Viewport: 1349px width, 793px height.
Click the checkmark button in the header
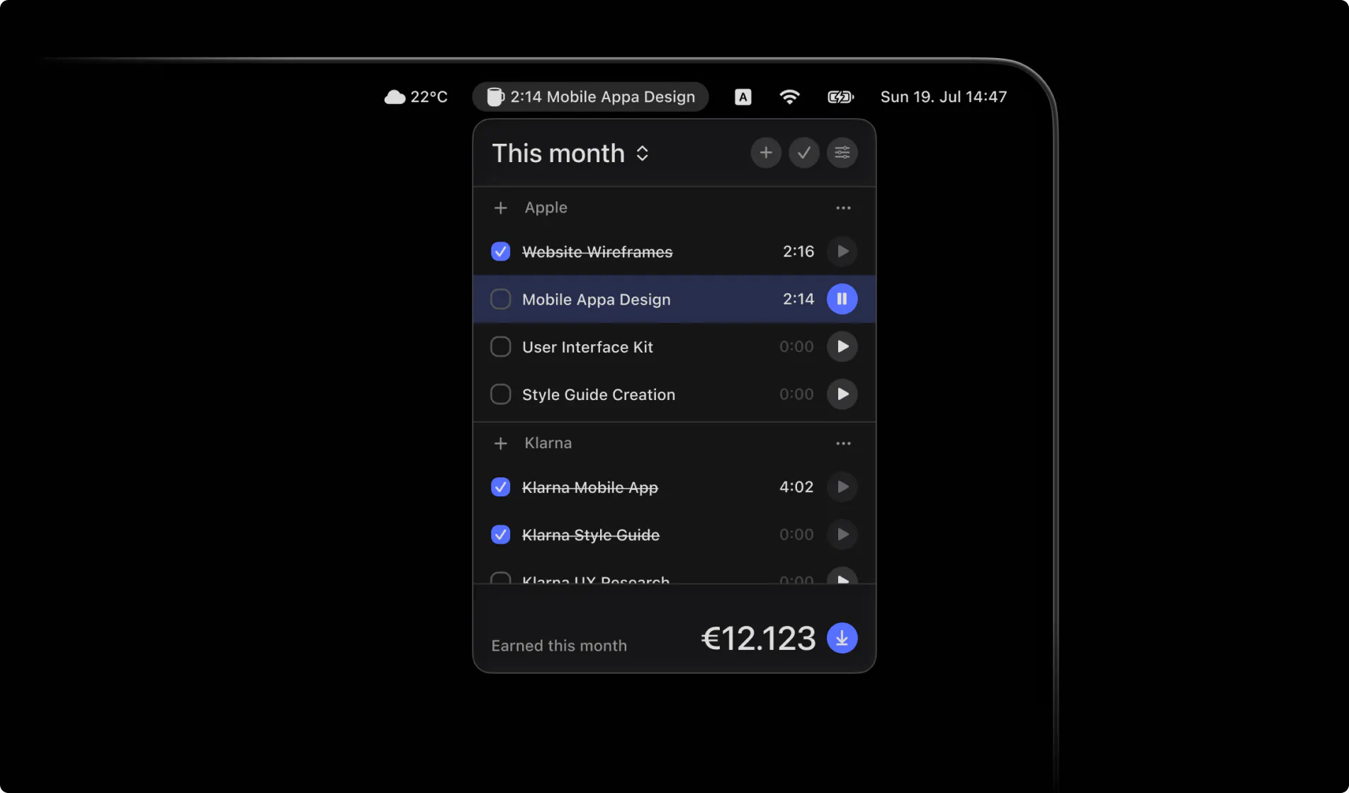pyautogui.click(x=804, y=153)
